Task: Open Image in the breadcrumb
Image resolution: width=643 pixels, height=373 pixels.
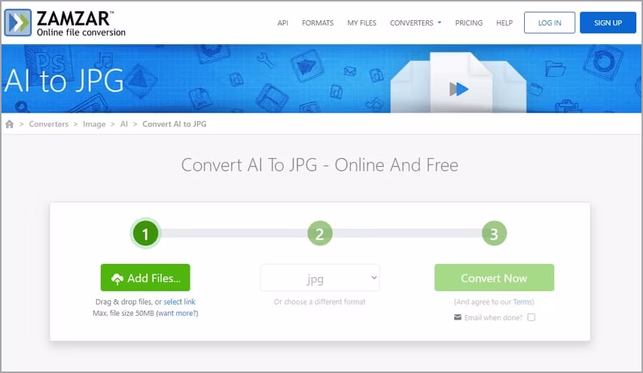Action: coord(94,124)
